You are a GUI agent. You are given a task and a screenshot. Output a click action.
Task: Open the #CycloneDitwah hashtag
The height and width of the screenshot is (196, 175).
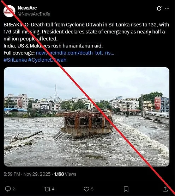pos(47,60)
